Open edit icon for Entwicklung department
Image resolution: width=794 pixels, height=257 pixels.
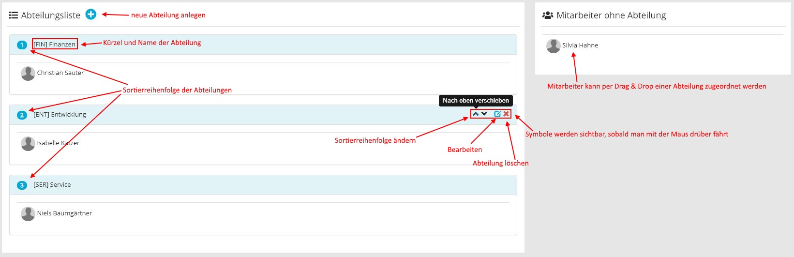[497, 114]
